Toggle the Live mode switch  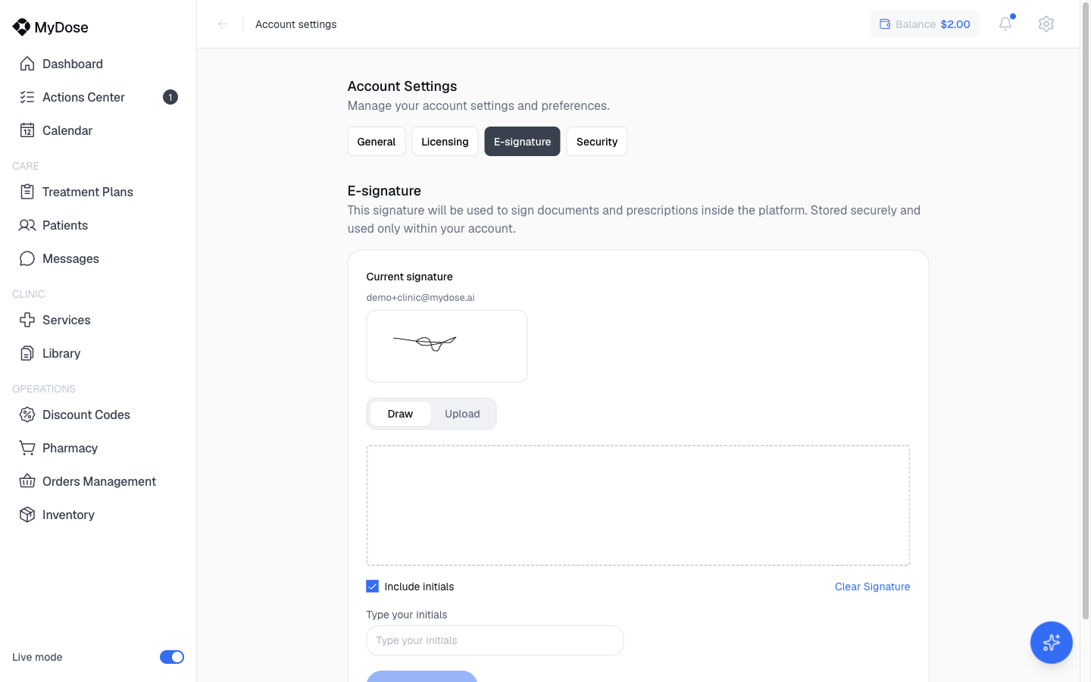click(x=172, y=657)
